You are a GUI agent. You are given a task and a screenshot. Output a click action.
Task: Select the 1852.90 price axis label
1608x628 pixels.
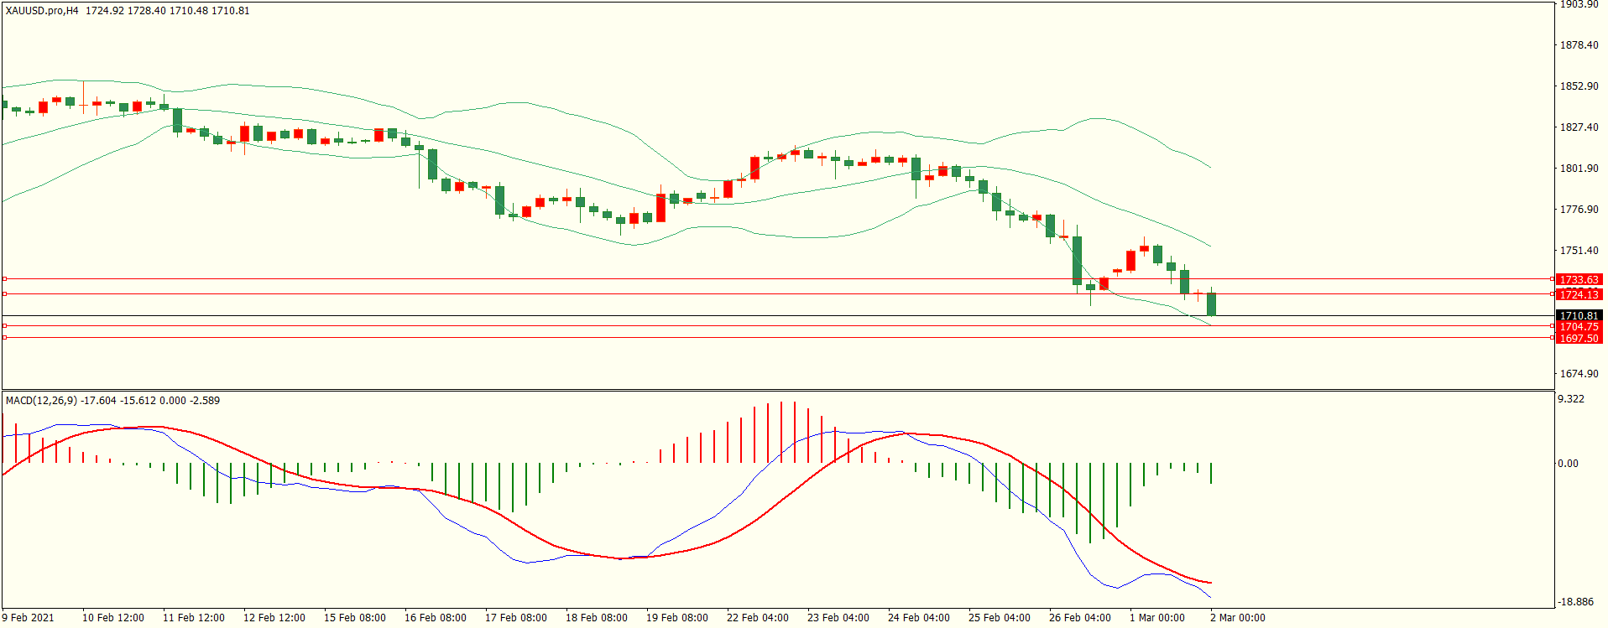point(1579,86)
